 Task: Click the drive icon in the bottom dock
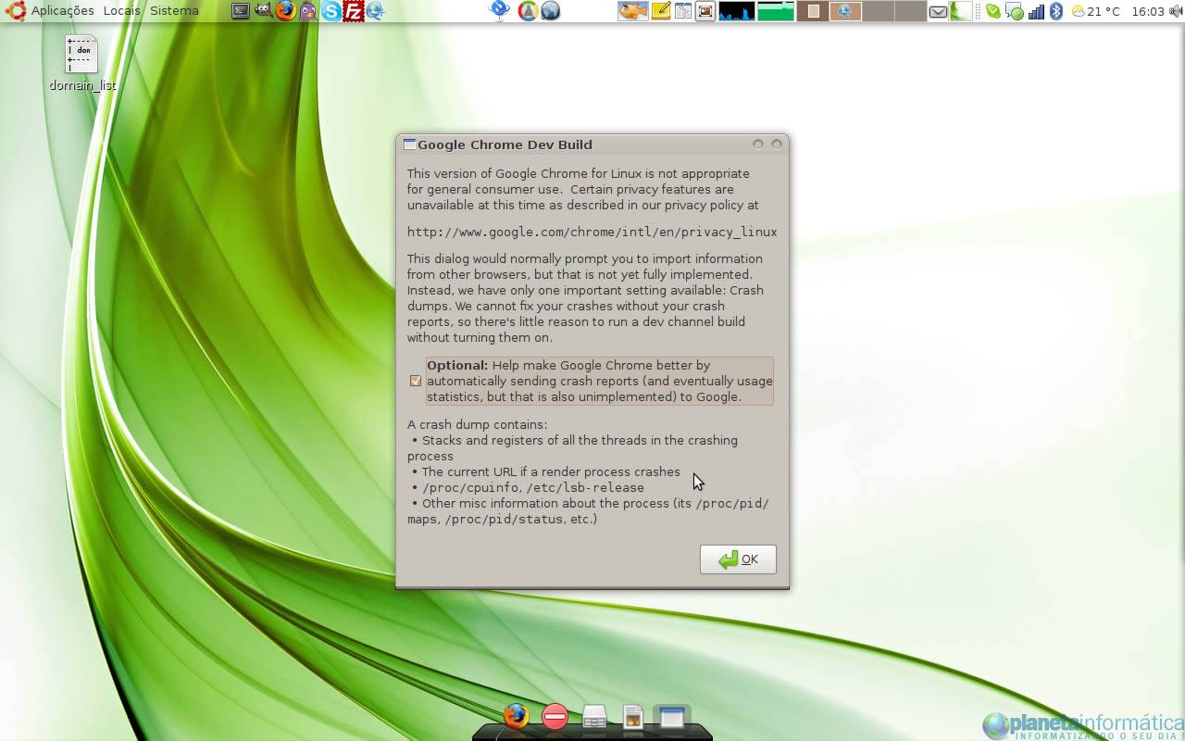(x=594, y=717)
